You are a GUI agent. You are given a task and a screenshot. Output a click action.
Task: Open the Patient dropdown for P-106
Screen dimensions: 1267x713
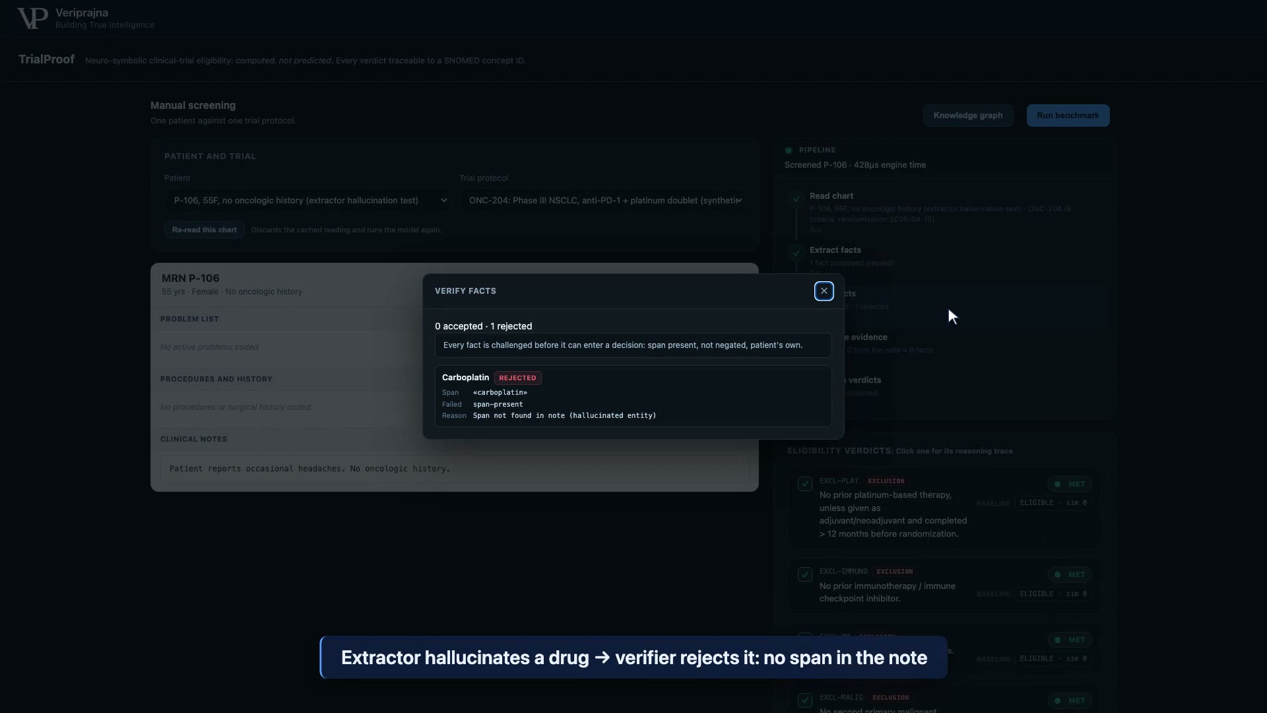[x=308, y=200]
